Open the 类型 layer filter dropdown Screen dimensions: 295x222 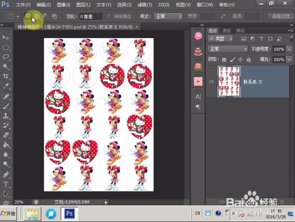click(x=220, y=39)
